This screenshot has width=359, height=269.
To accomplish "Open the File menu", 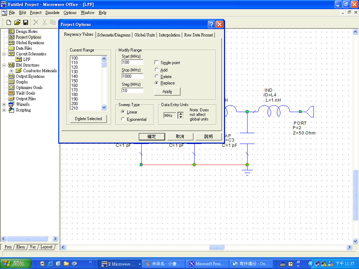I will (12, 13).
